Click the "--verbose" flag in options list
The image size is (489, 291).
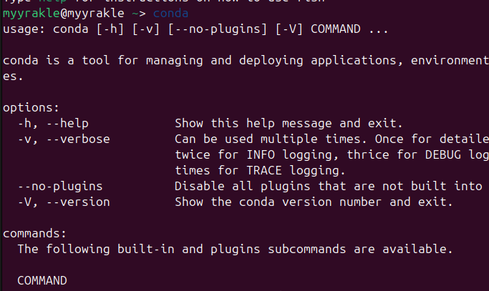(x=78, y=139)
